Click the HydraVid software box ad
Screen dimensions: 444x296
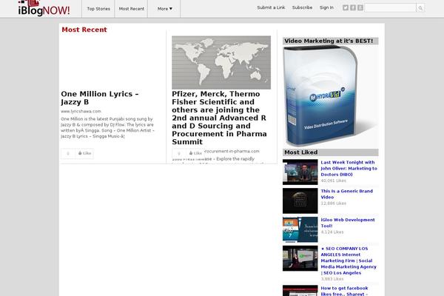331,97
